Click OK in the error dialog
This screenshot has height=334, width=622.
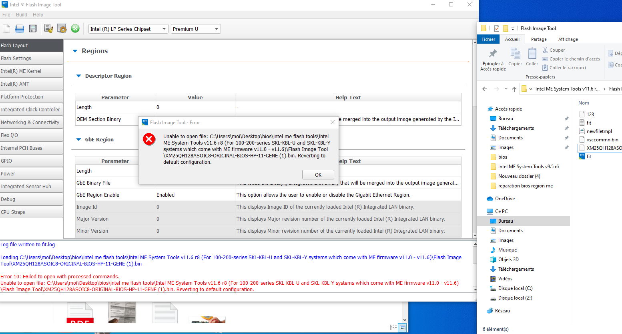pos(318,175)
